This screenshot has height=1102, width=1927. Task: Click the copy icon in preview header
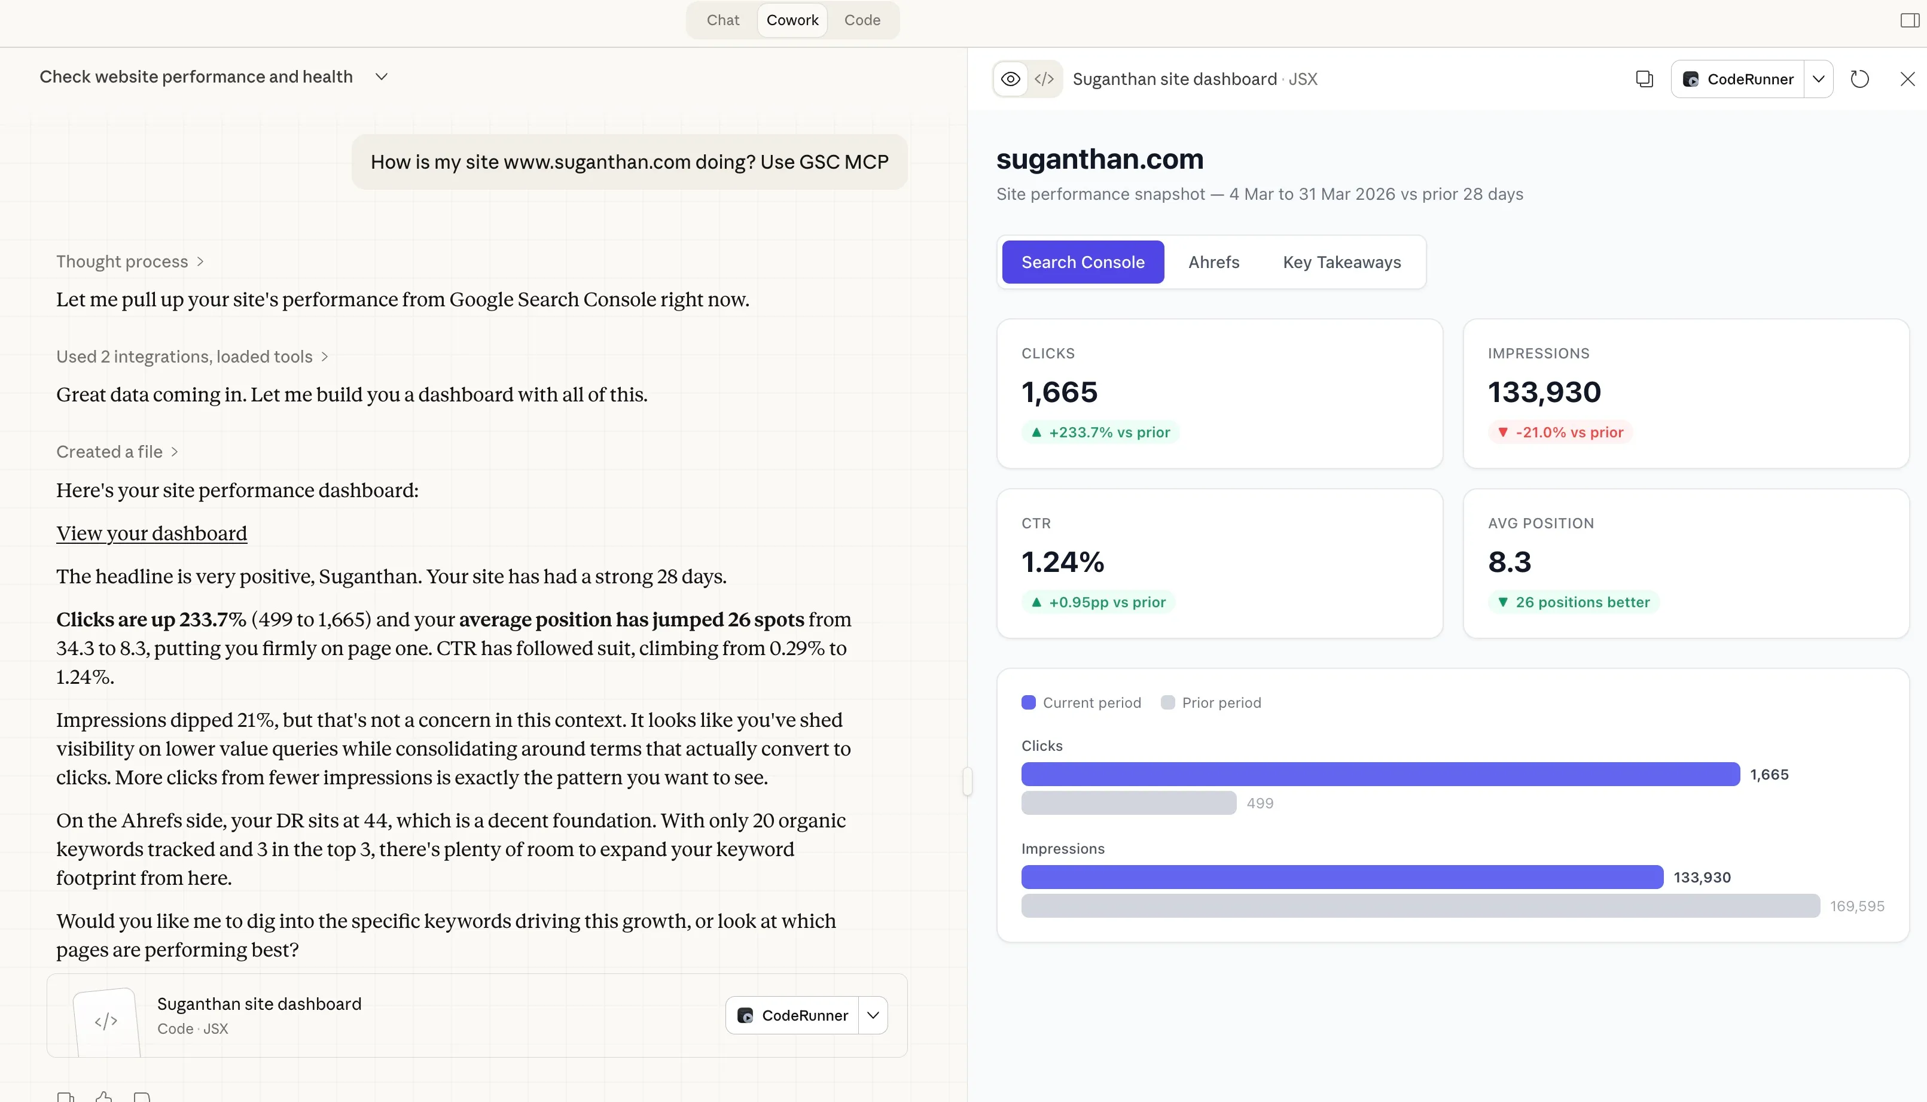pyautogui.click(x=1644, y=79)
